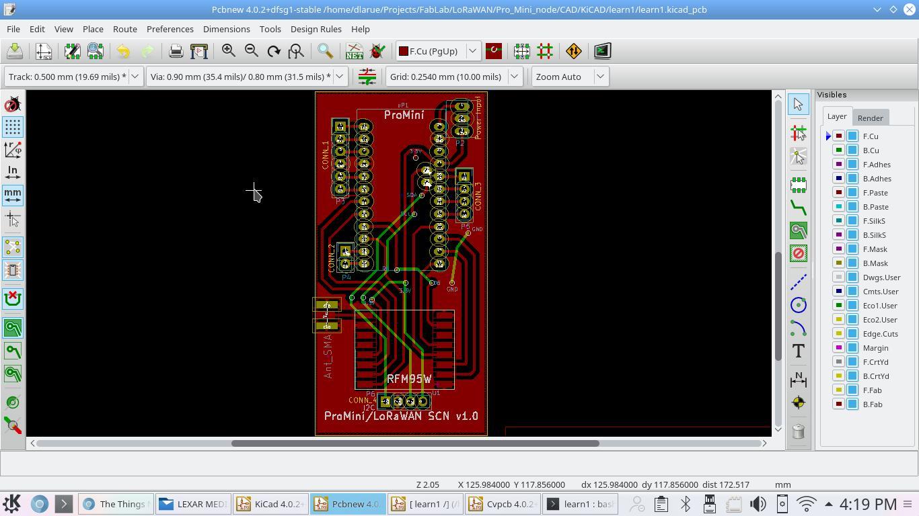Image resolution: width=919 pixels, height=516 pixels.
Task: Select the Highlight net tool
Action: click(799, 133)
